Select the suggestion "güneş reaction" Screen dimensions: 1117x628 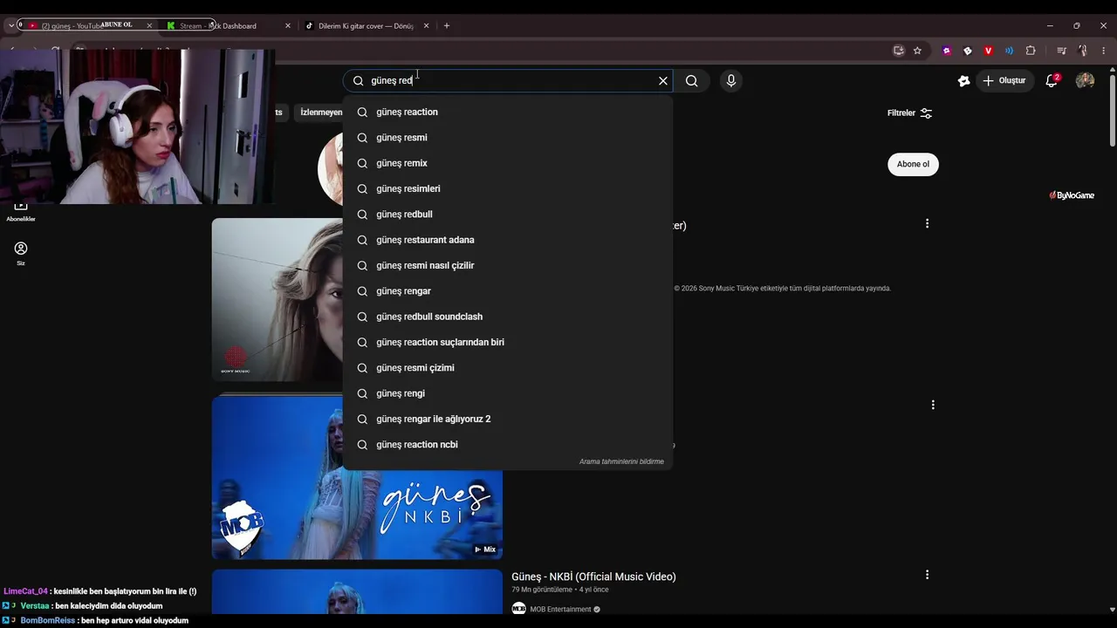click(508, 112)
